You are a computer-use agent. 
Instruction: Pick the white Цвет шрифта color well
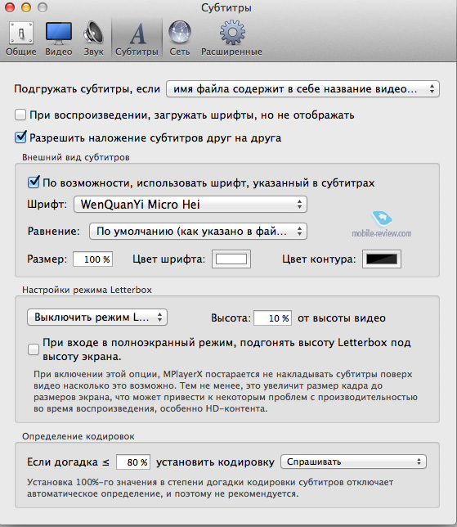pos(231,259)
